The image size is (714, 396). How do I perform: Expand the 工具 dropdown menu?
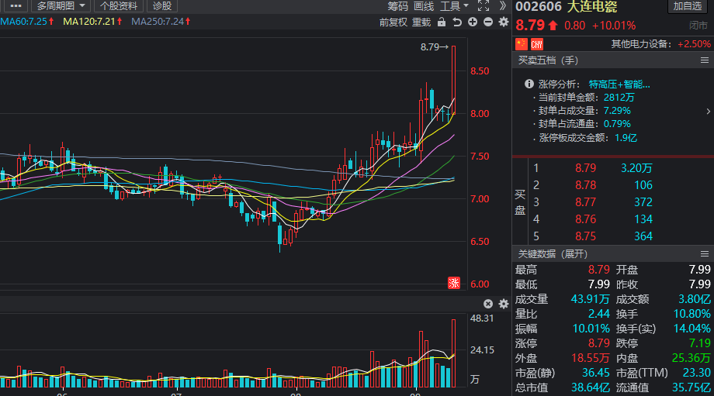455,5
